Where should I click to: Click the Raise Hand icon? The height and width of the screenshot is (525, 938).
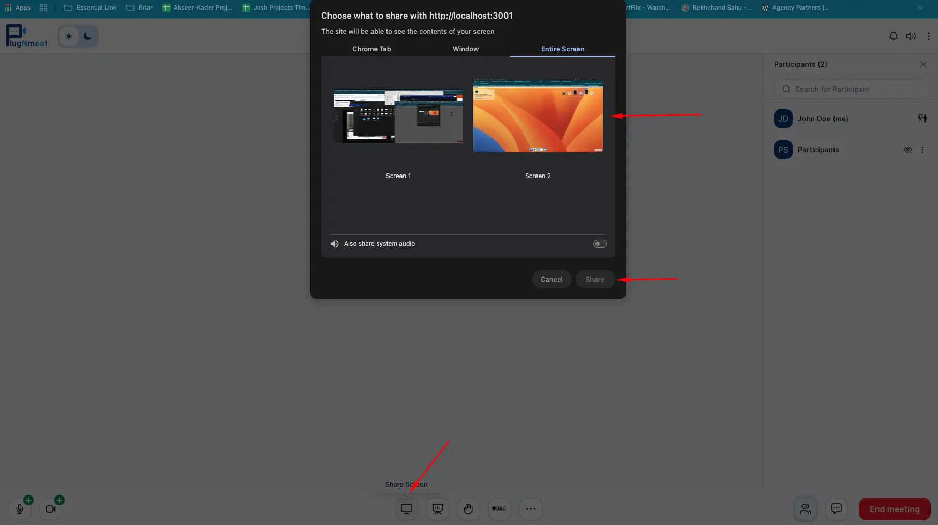click(468, 509)
